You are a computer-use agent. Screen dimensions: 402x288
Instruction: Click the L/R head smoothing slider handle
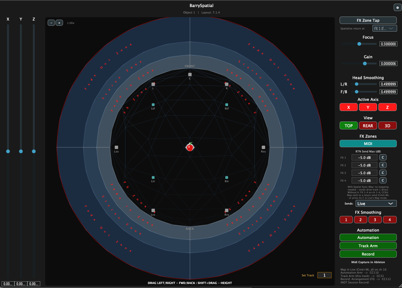(x=357, y=84)
